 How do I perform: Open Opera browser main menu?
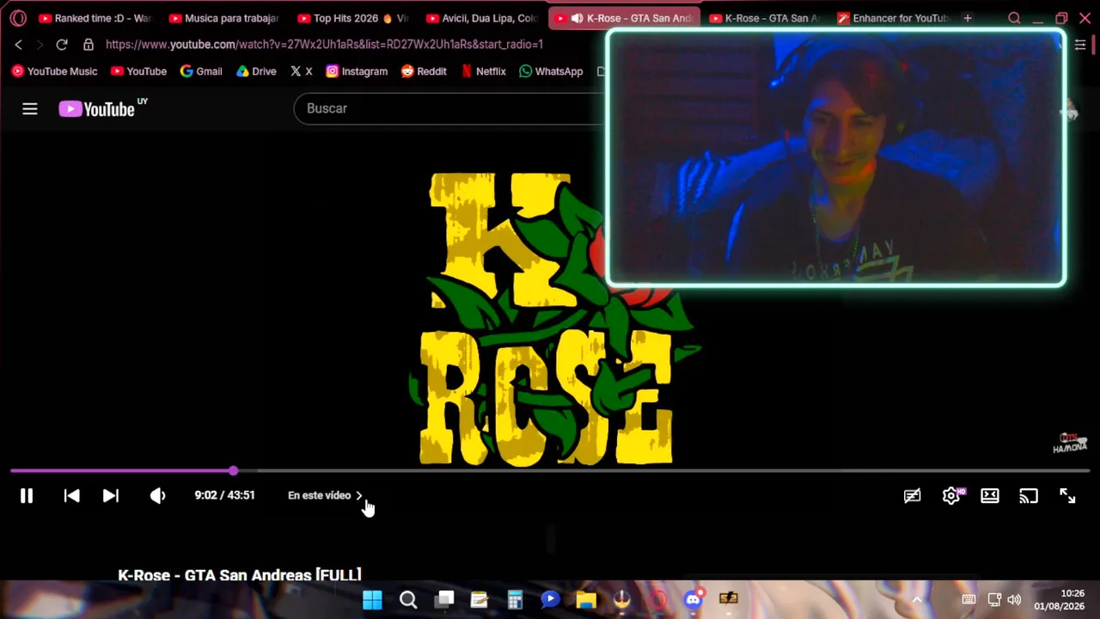[18, 18]
